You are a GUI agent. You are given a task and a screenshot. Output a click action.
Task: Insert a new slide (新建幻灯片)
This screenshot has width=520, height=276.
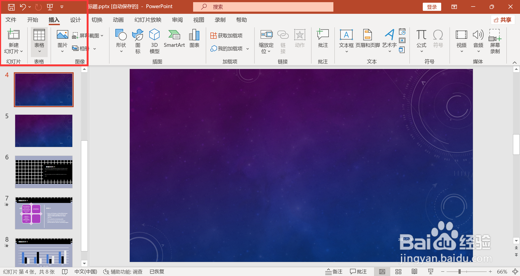[14, 41]
